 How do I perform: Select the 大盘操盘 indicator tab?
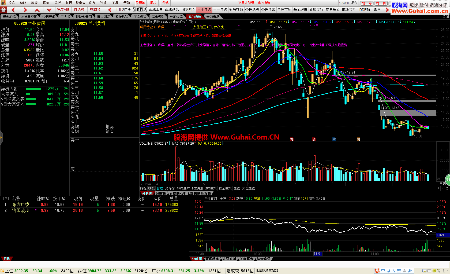point(249,188)
